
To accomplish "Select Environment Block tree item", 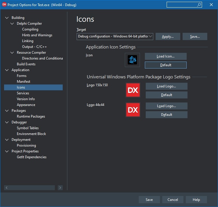I will pos(31,134).
